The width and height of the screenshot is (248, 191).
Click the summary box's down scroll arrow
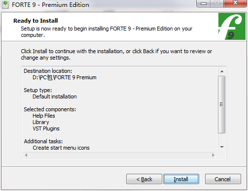222,147
